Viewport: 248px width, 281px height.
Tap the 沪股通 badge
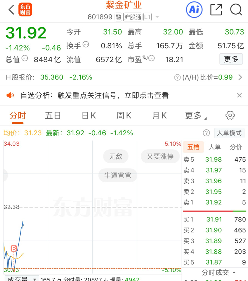coord(133,17)
